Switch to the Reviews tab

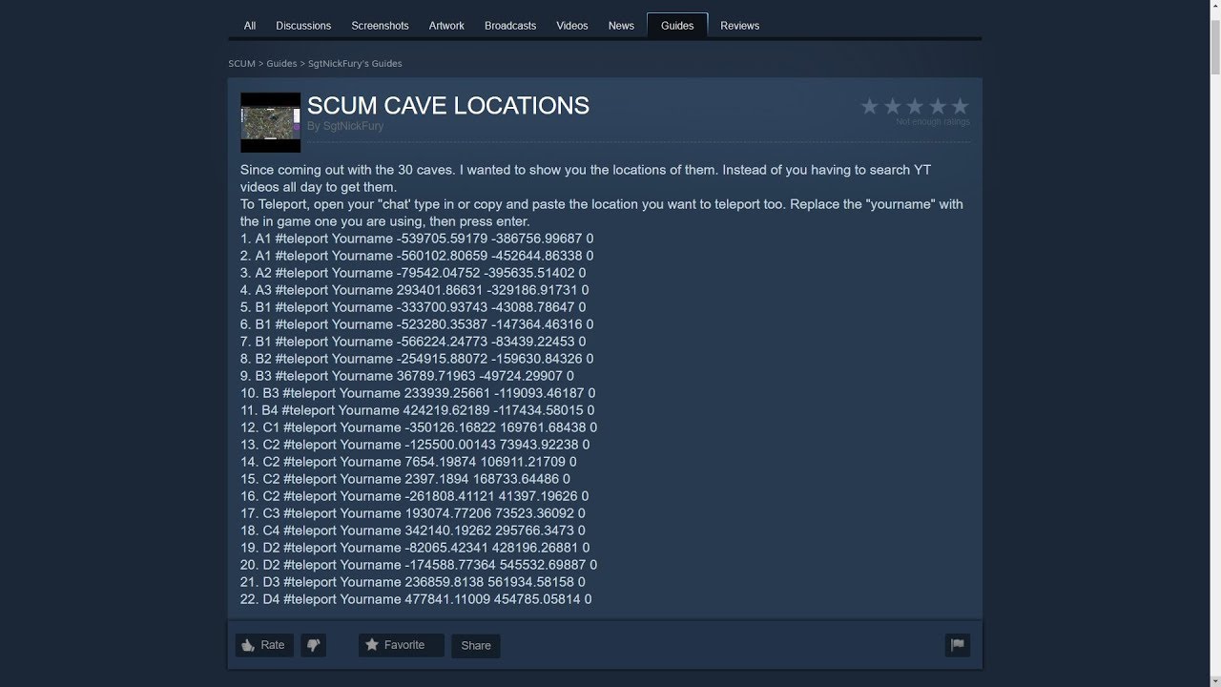[740, 26]
